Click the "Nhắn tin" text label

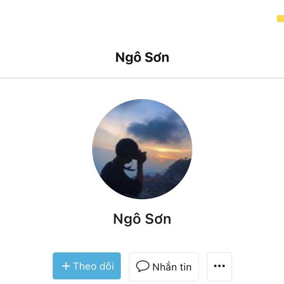point(172,266)
